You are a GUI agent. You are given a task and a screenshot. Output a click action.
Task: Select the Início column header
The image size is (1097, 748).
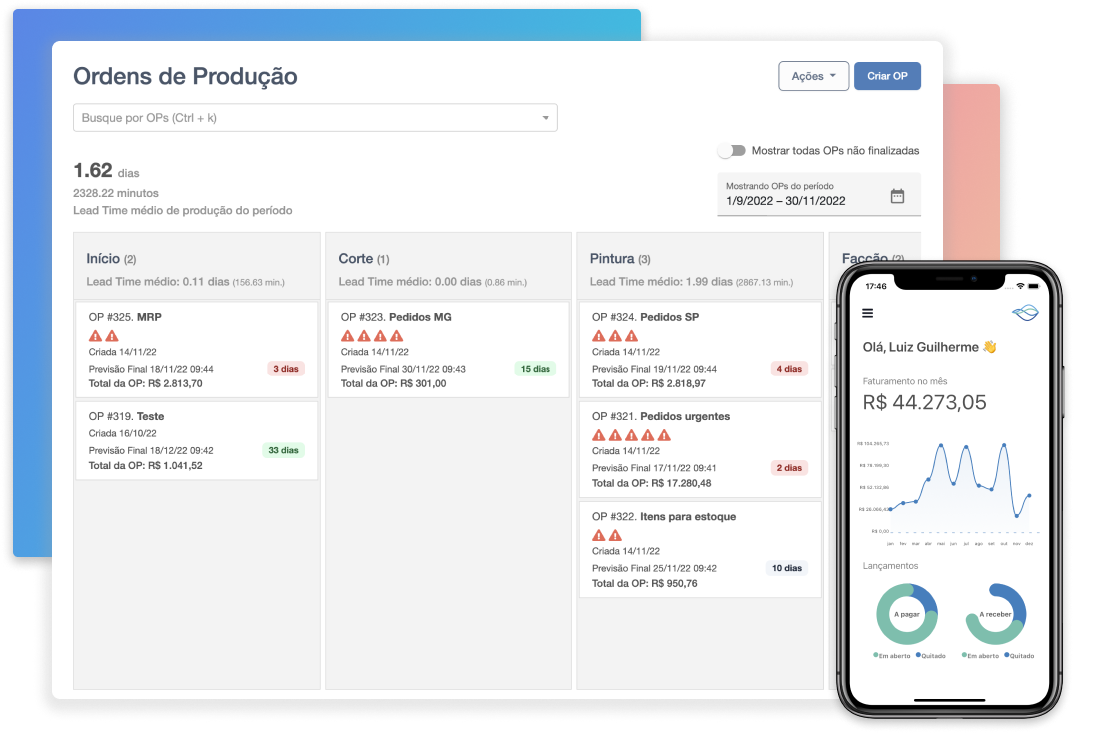click(103, 259)
